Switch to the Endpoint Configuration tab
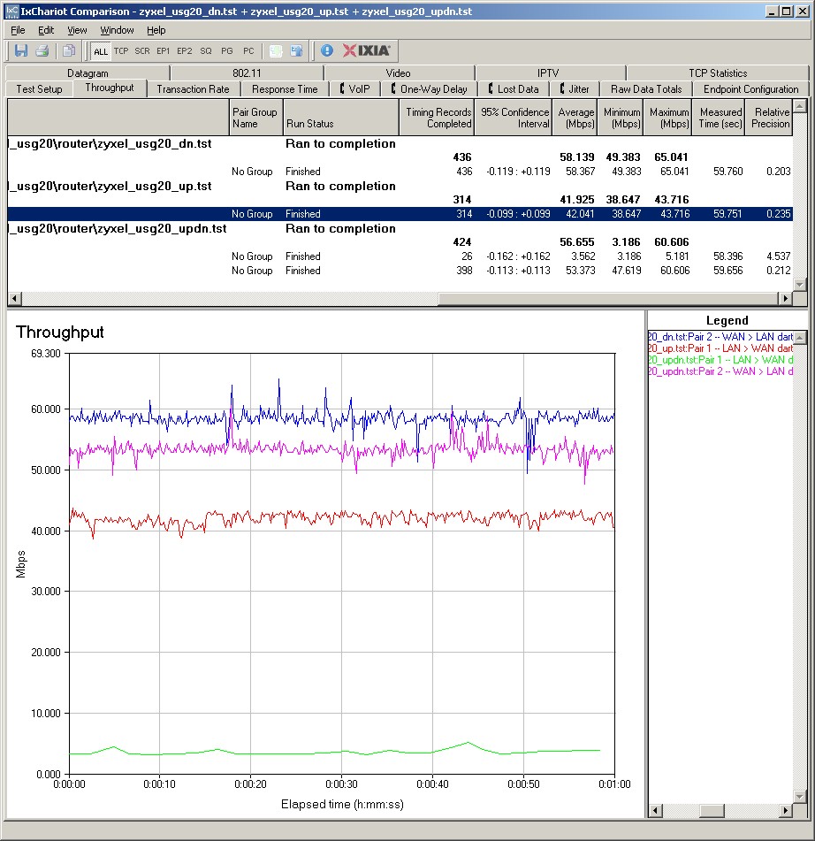Viewport: 815px width, 841px height. (x=750, y=89)
